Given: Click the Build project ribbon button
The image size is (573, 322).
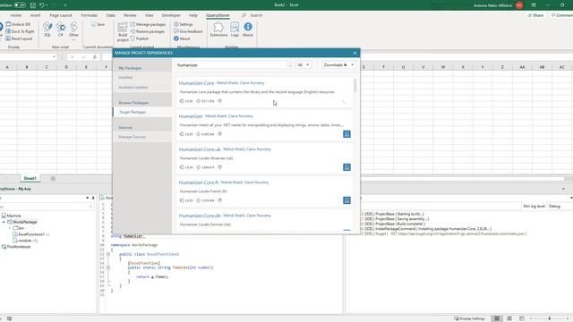Looking at the screenshot, I should click(x=123, y=32).
